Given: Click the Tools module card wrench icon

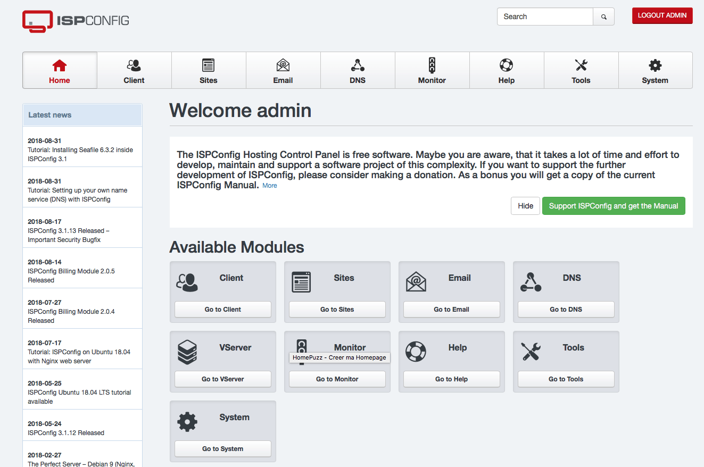Looking at the screenshot, I should [x=531, y=352].
